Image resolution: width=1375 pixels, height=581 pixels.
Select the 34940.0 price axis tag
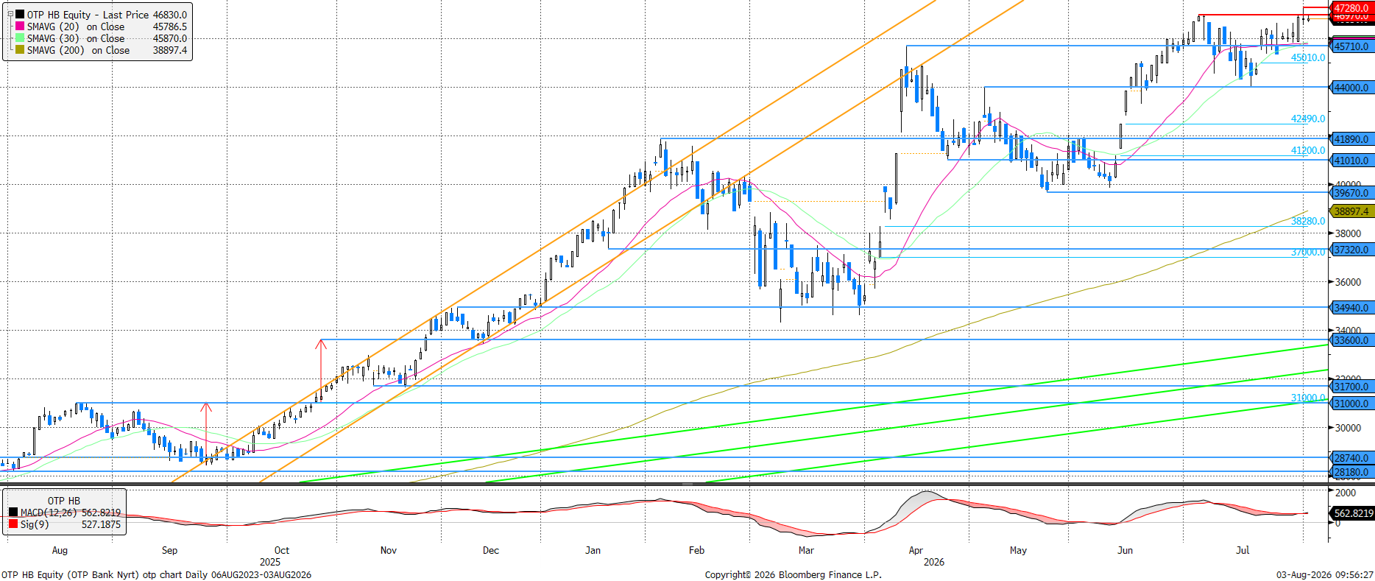coord(1352,308)
